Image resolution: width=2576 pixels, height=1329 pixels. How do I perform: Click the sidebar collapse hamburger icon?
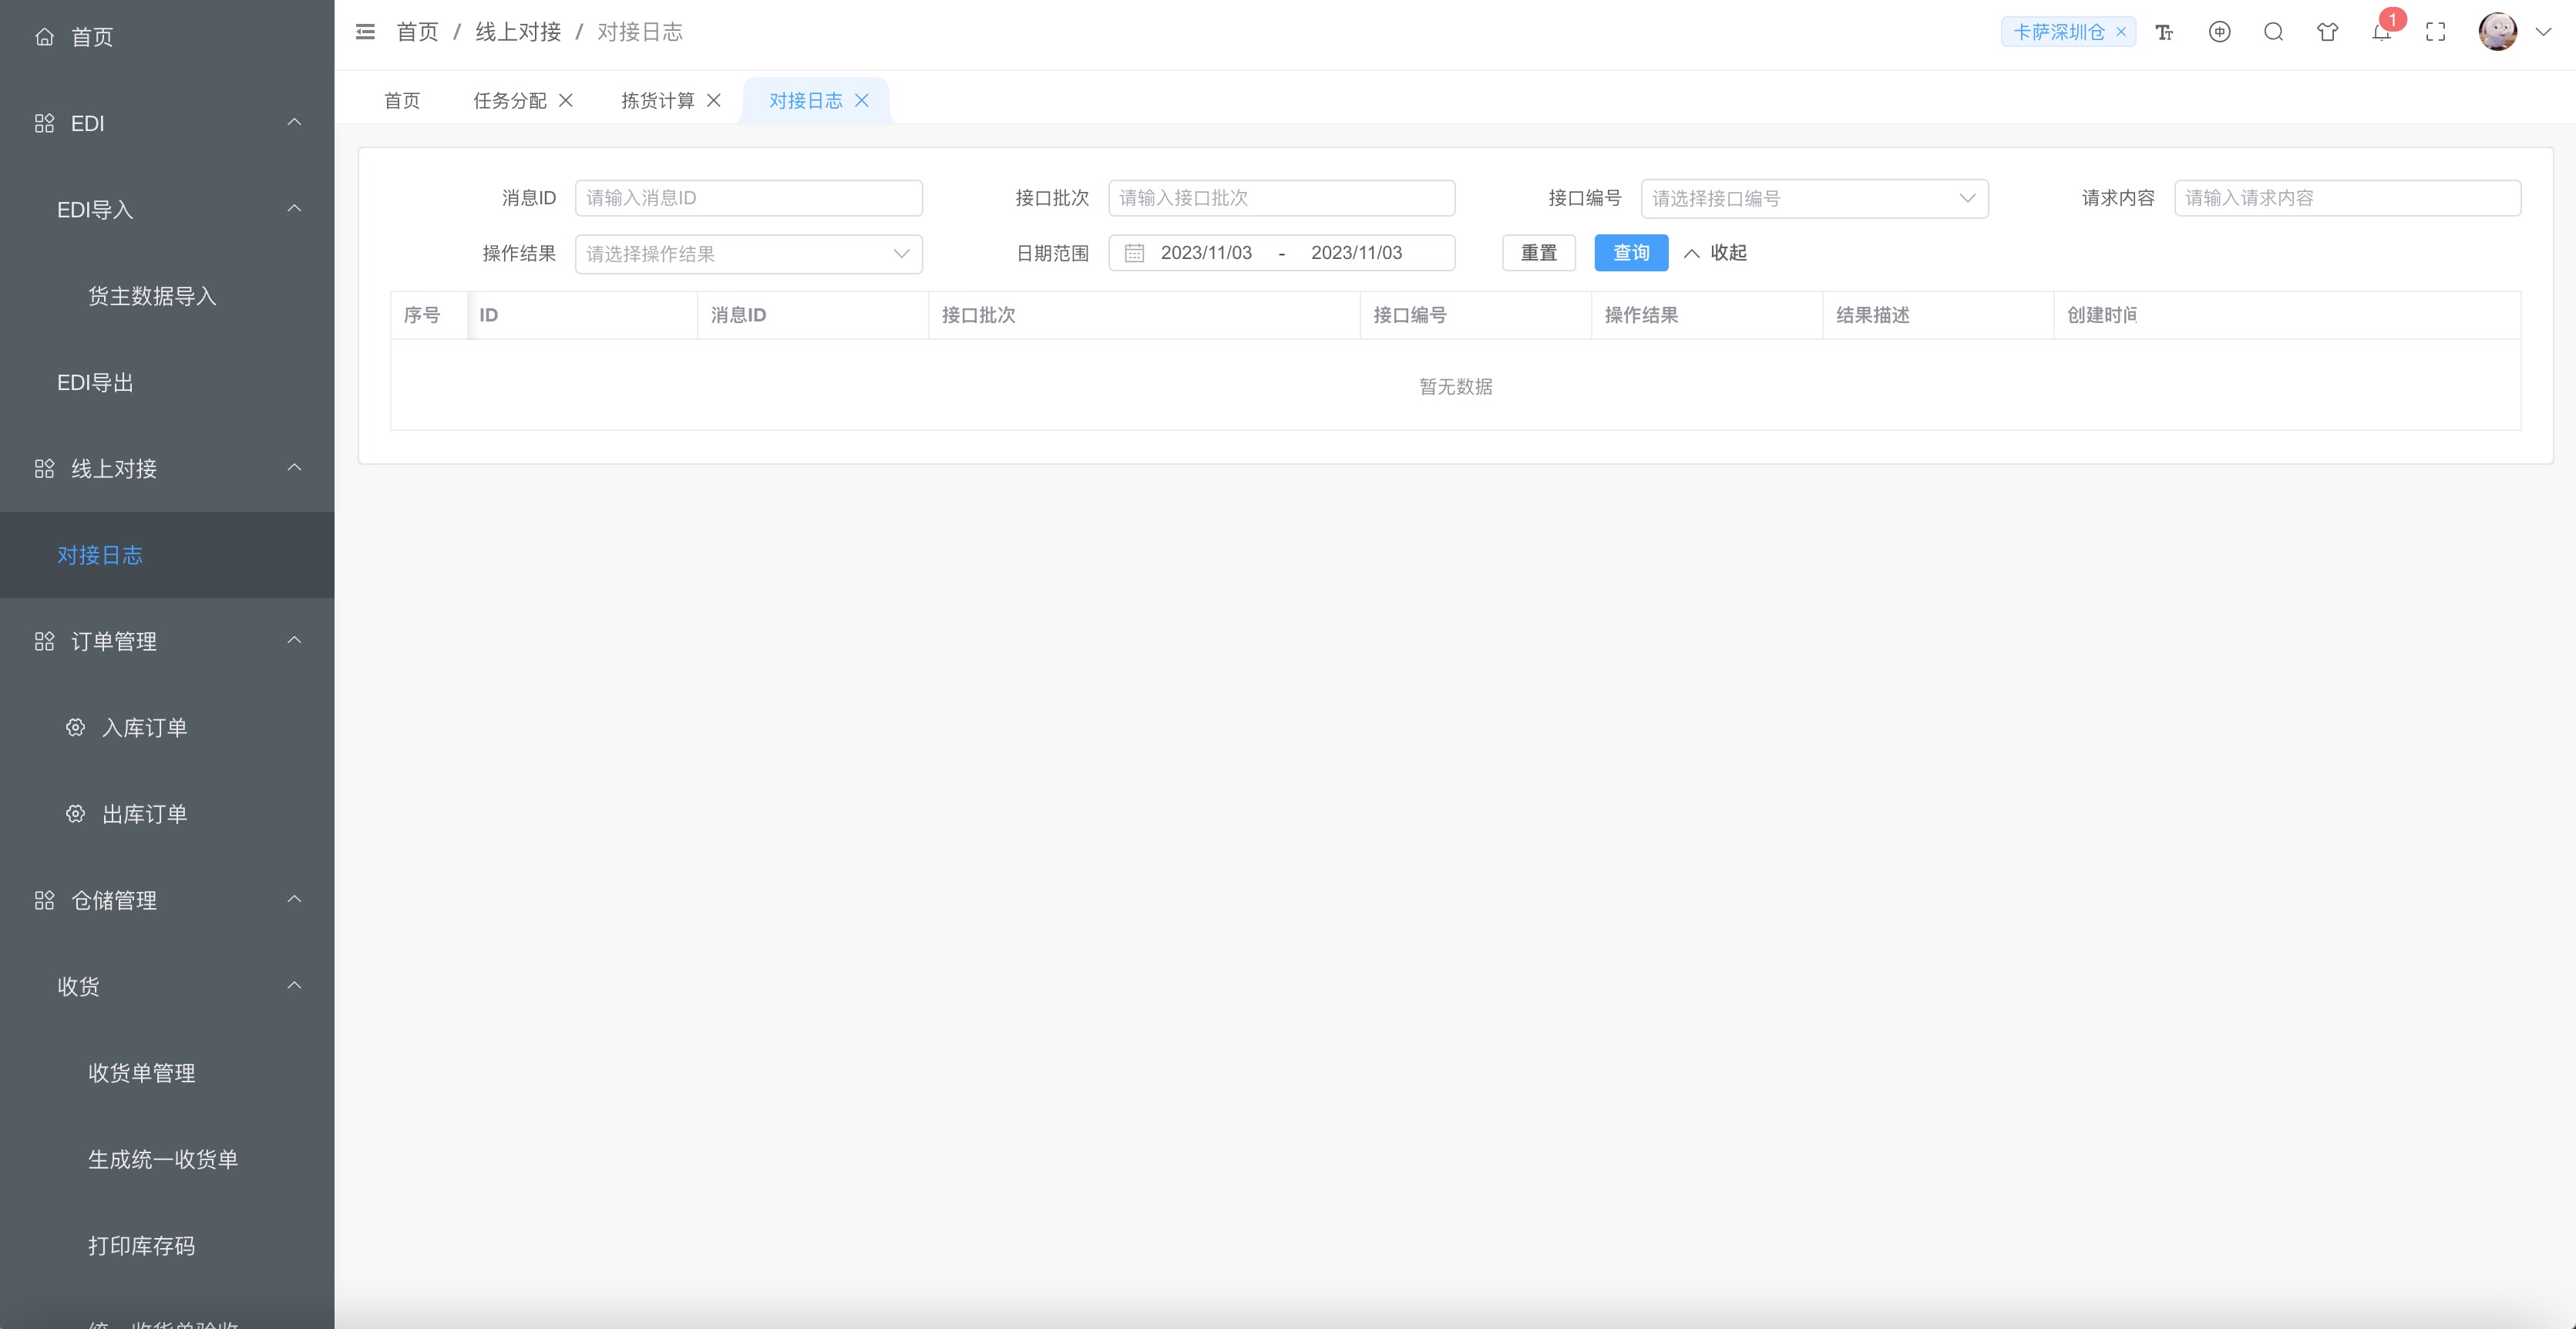[x=365, y=32]
